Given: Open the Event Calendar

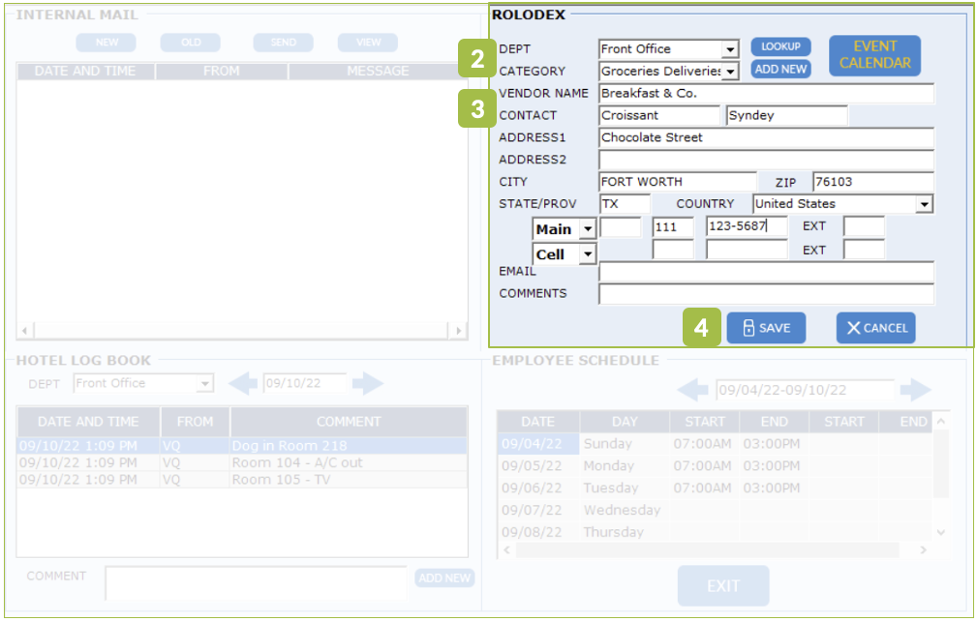Looking at the screenshot, I should [x=874, y=55].
